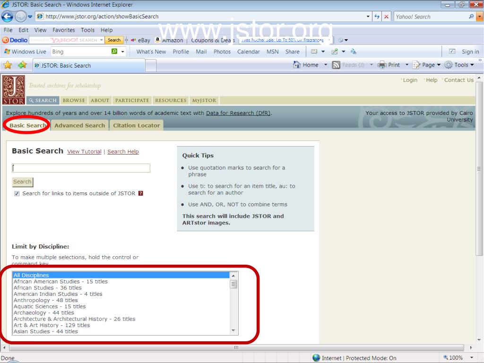Screen dimensions: 484x363
Task: Expand the Windows Live mail dropdown arrow
Action: [323, 52]
